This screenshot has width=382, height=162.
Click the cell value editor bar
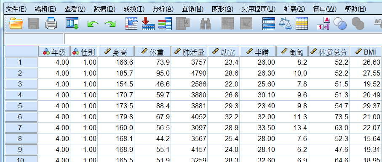coord(223,39)
